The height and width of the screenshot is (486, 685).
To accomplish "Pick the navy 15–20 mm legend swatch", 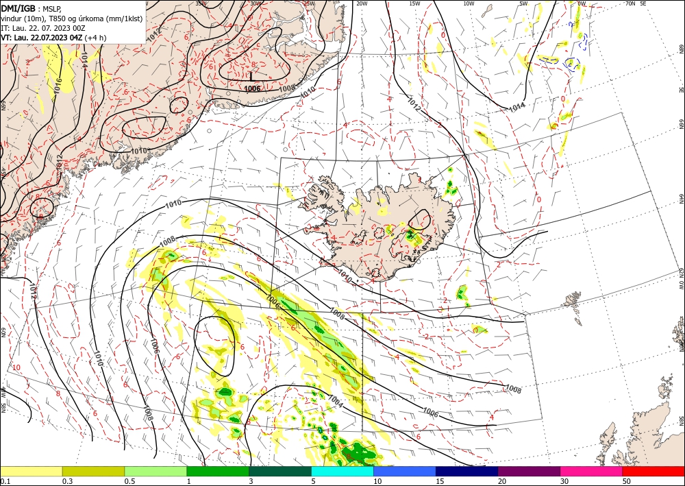I will point(466,471).
